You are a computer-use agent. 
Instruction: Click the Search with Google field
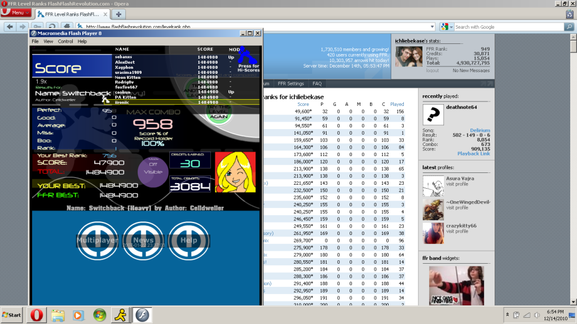508,26
